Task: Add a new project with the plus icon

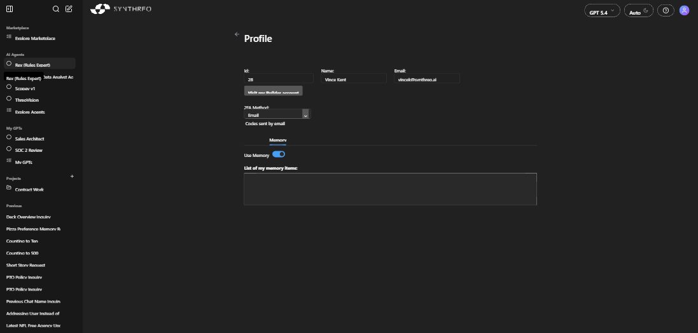Action: (x=72, y=177)
